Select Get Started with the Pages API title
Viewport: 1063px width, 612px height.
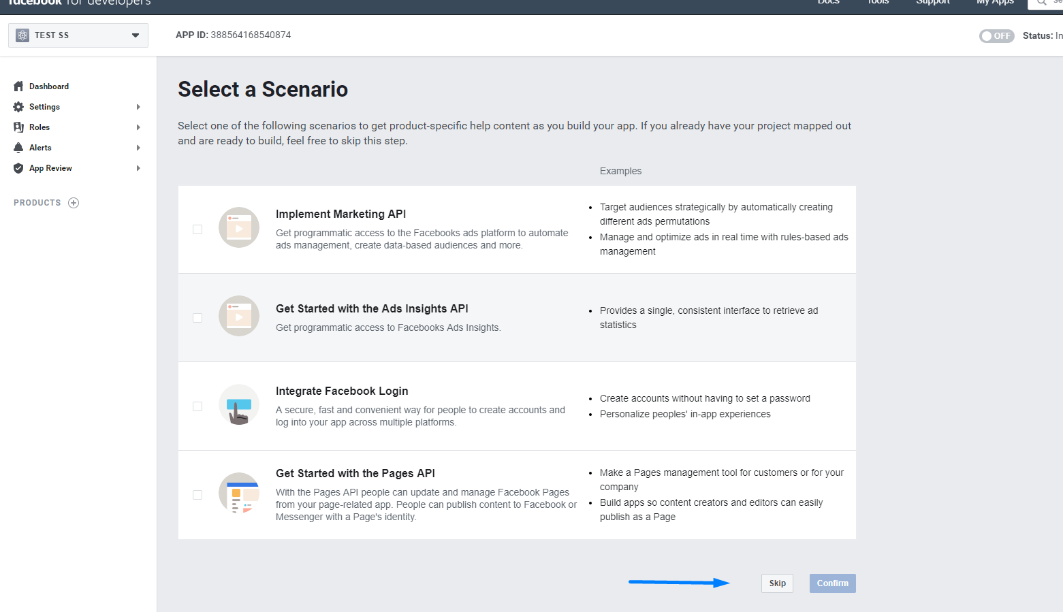click(355, 473)
